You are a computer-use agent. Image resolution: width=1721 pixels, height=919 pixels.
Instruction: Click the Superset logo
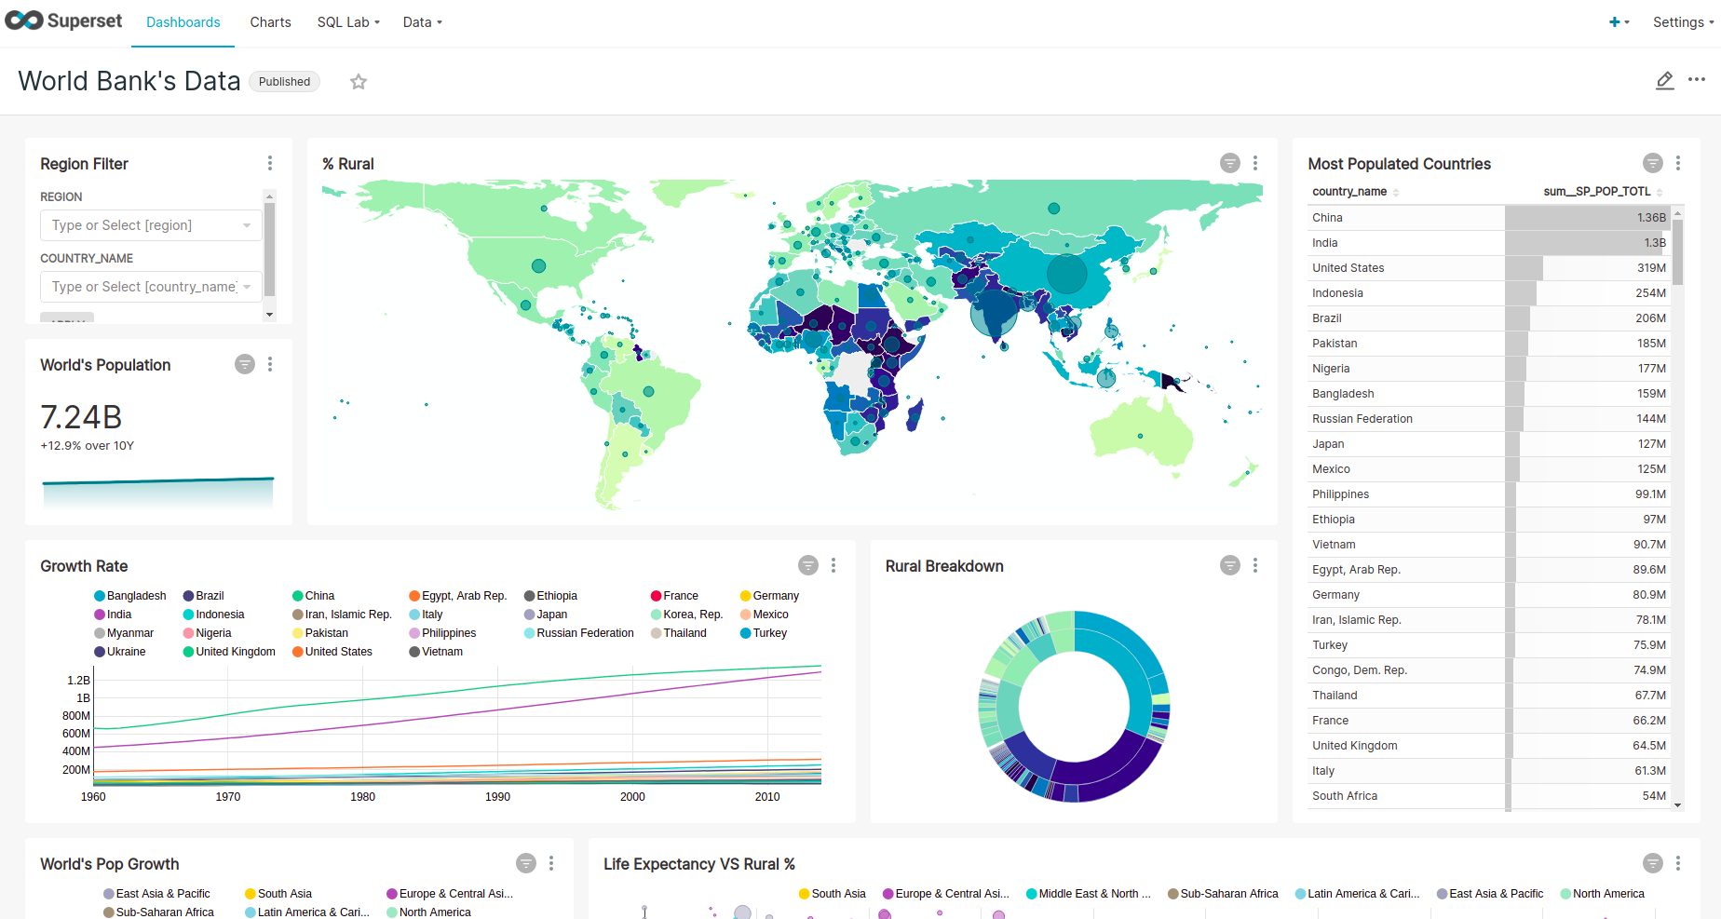pos(63,21)
